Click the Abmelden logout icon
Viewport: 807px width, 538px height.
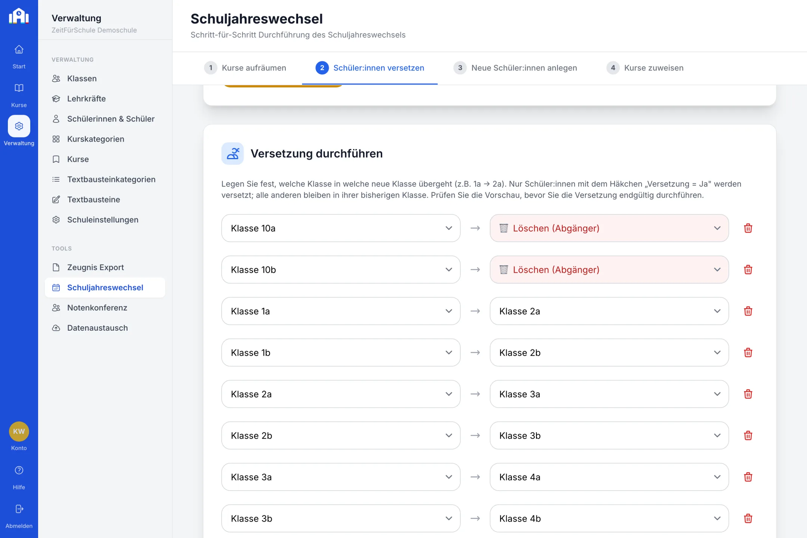click(x=19, y=509)
